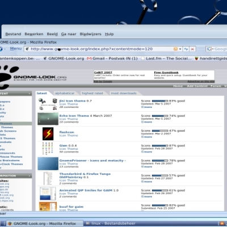
Task: Open GnomePrisoner - icons and metacity entry
Action: coord(93,161)
